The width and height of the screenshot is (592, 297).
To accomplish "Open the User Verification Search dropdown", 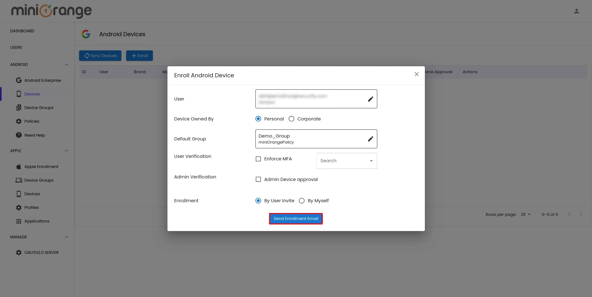I will (x=346, y=161).
